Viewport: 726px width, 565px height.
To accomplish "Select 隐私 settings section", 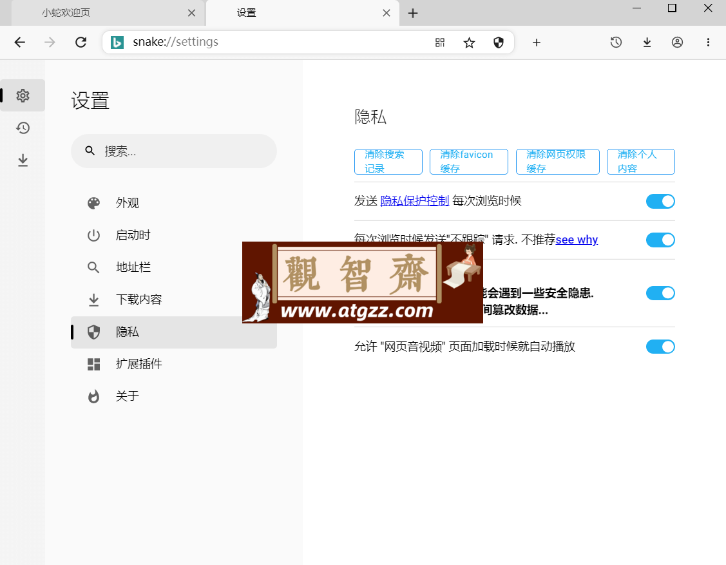I will 174,332.
